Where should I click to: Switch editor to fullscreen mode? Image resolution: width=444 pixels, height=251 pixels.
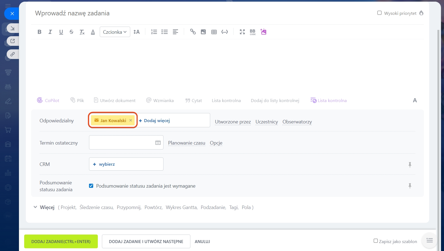(242, 32)
